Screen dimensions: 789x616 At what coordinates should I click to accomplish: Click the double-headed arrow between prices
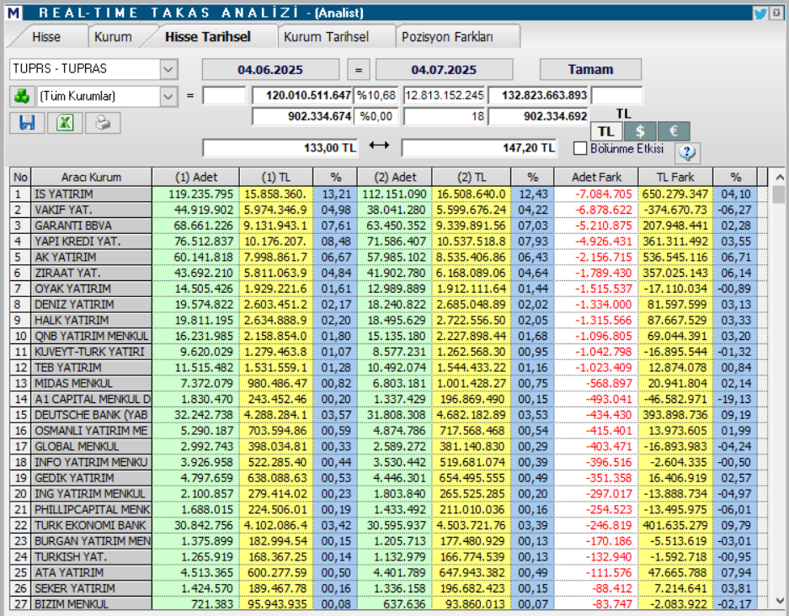click(380, 146)
